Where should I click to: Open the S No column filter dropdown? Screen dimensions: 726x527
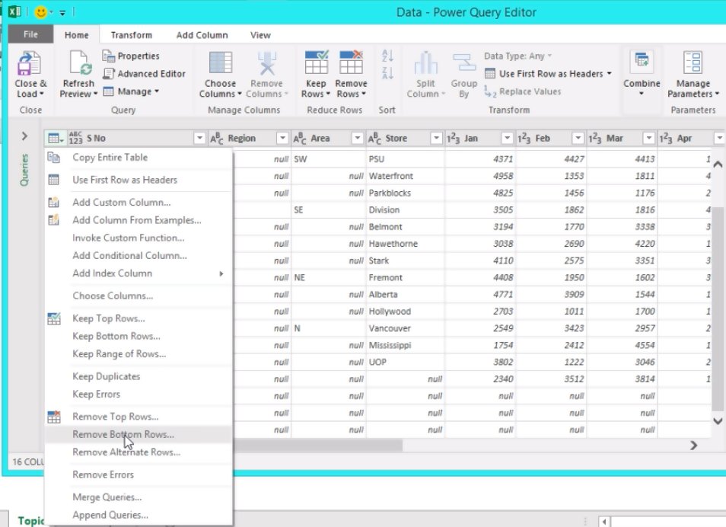pos(199,138)
